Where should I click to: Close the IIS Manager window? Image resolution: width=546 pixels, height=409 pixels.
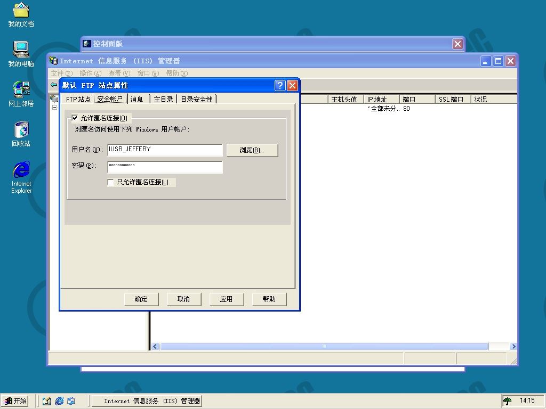(x=511, y=61)
